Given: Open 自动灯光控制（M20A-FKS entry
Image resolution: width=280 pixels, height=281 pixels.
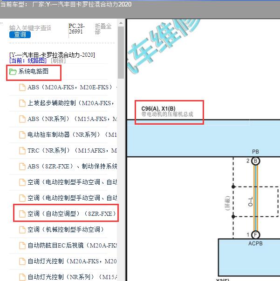Looking at the screenshot, I should tap(72, 261).
